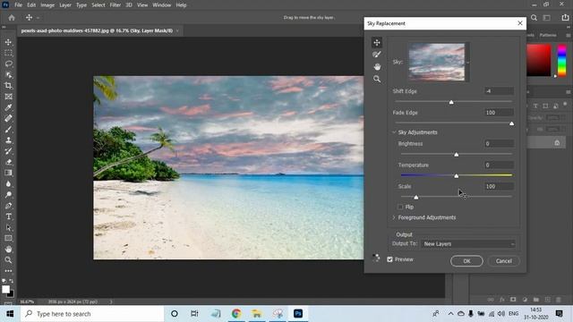This screenshot has width=573, height=322.
Task: Open the workspace switcher icon dropdown
Action: [547, 18]
